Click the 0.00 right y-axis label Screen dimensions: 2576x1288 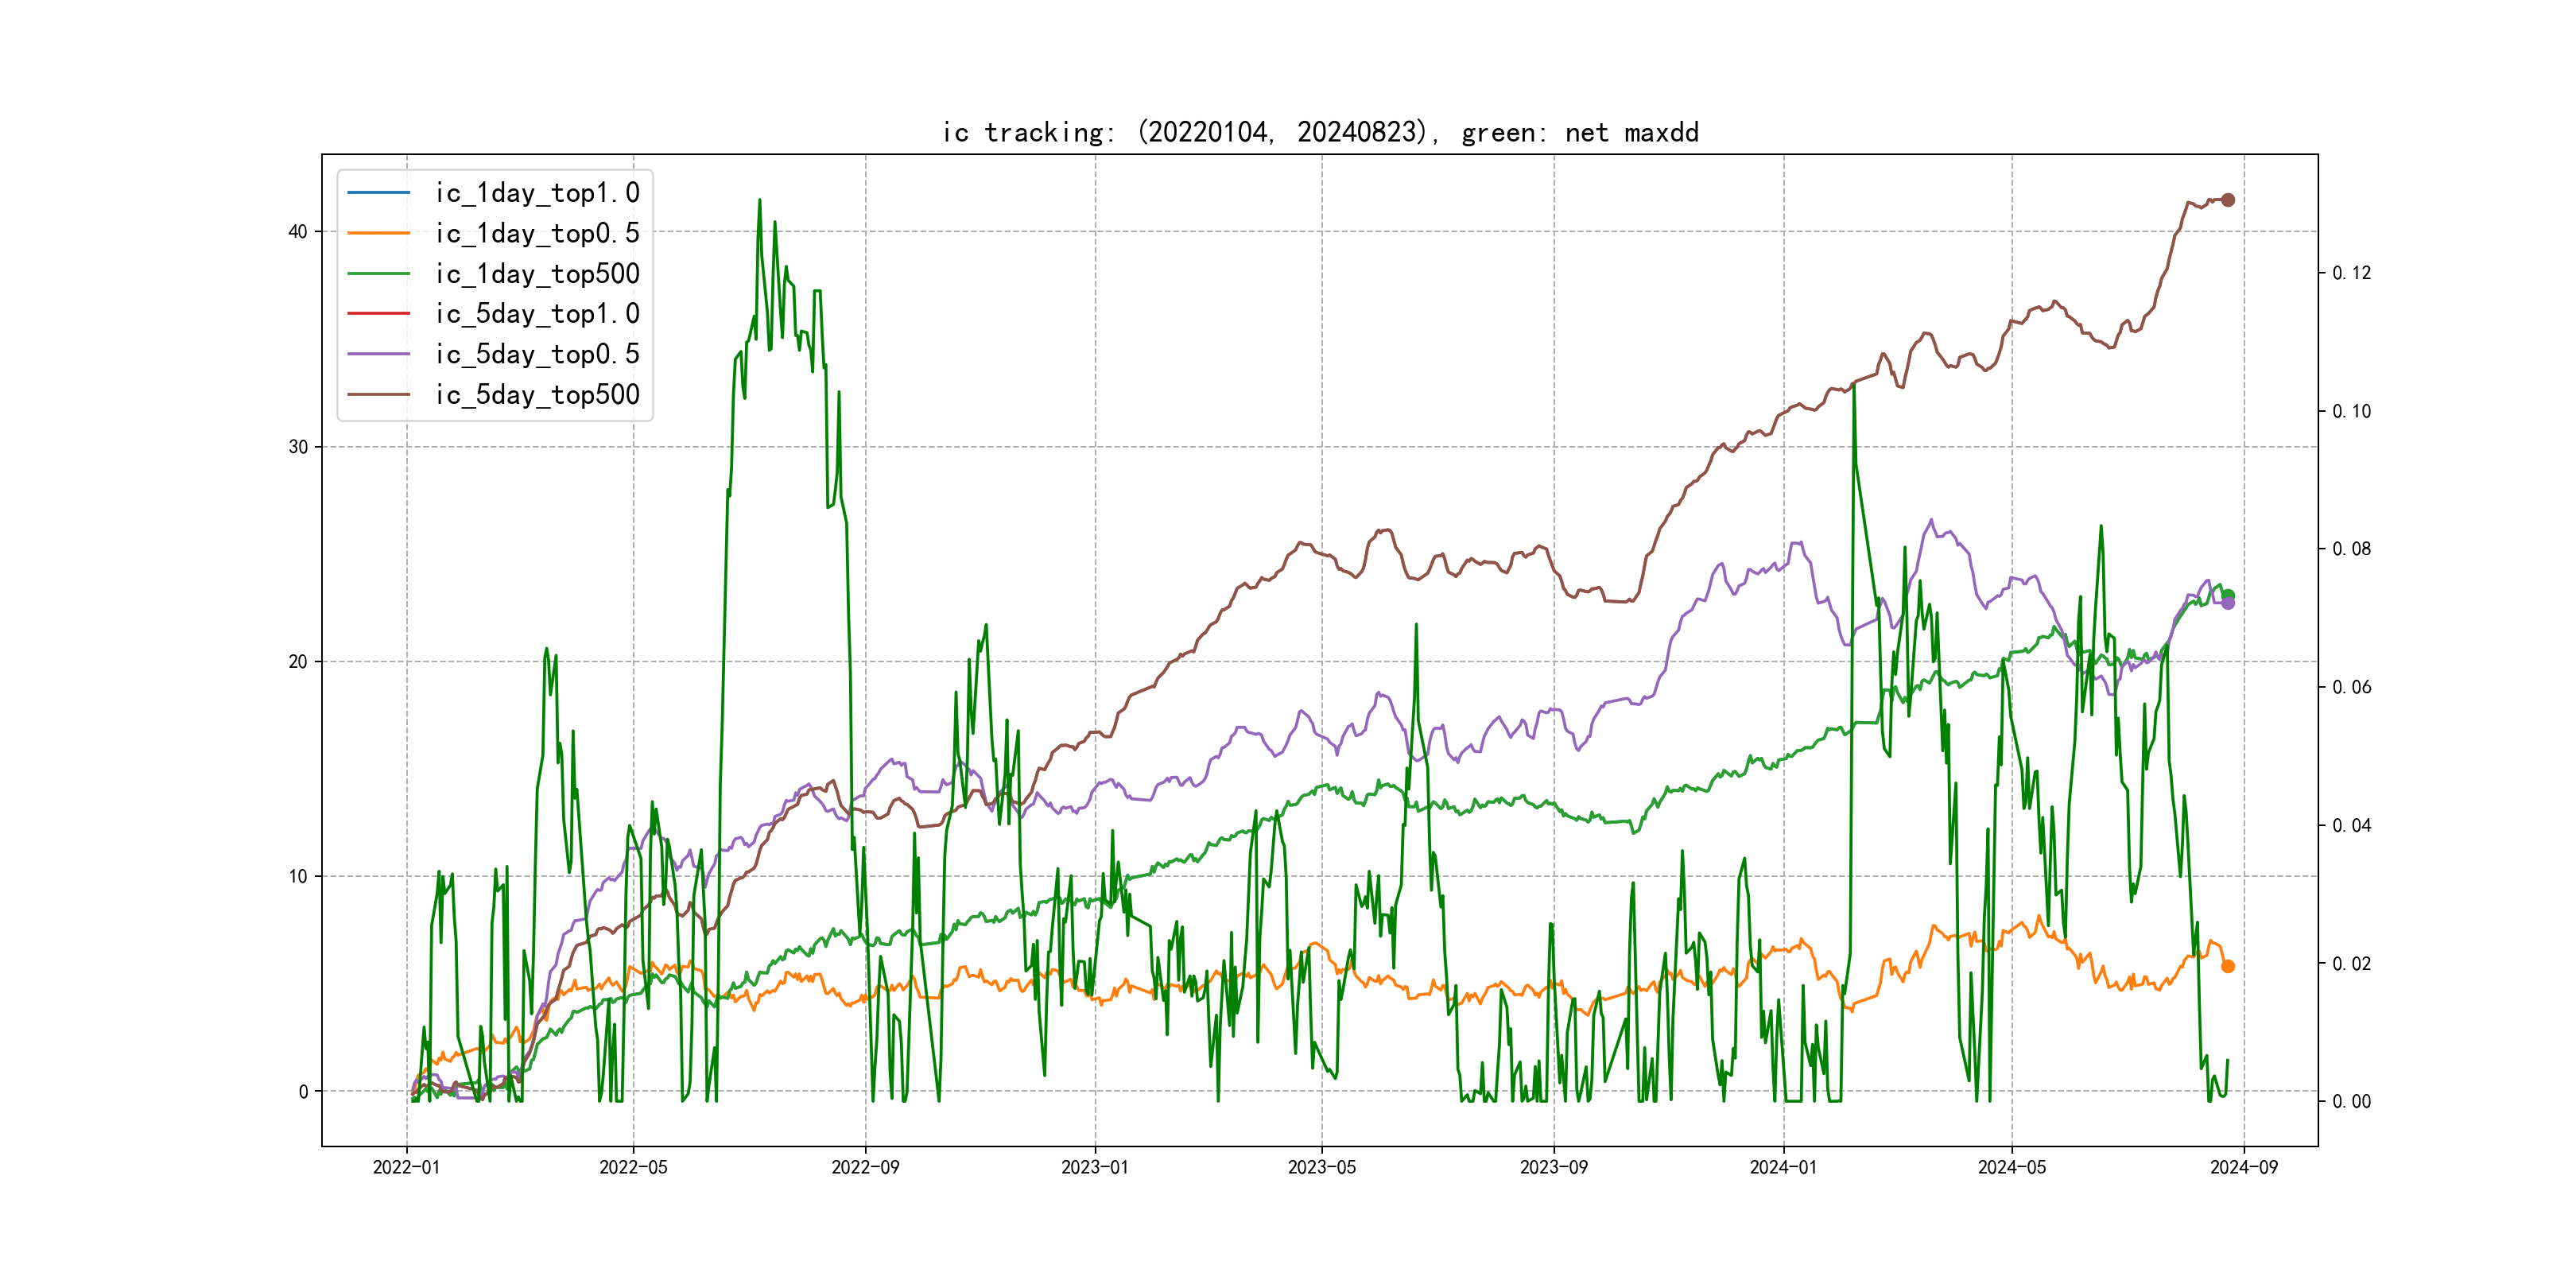click(2351, 1101)
